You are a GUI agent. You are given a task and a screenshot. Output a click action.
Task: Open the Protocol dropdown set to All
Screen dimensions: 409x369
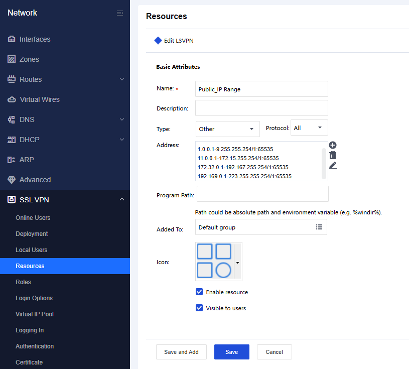[309, 128]
